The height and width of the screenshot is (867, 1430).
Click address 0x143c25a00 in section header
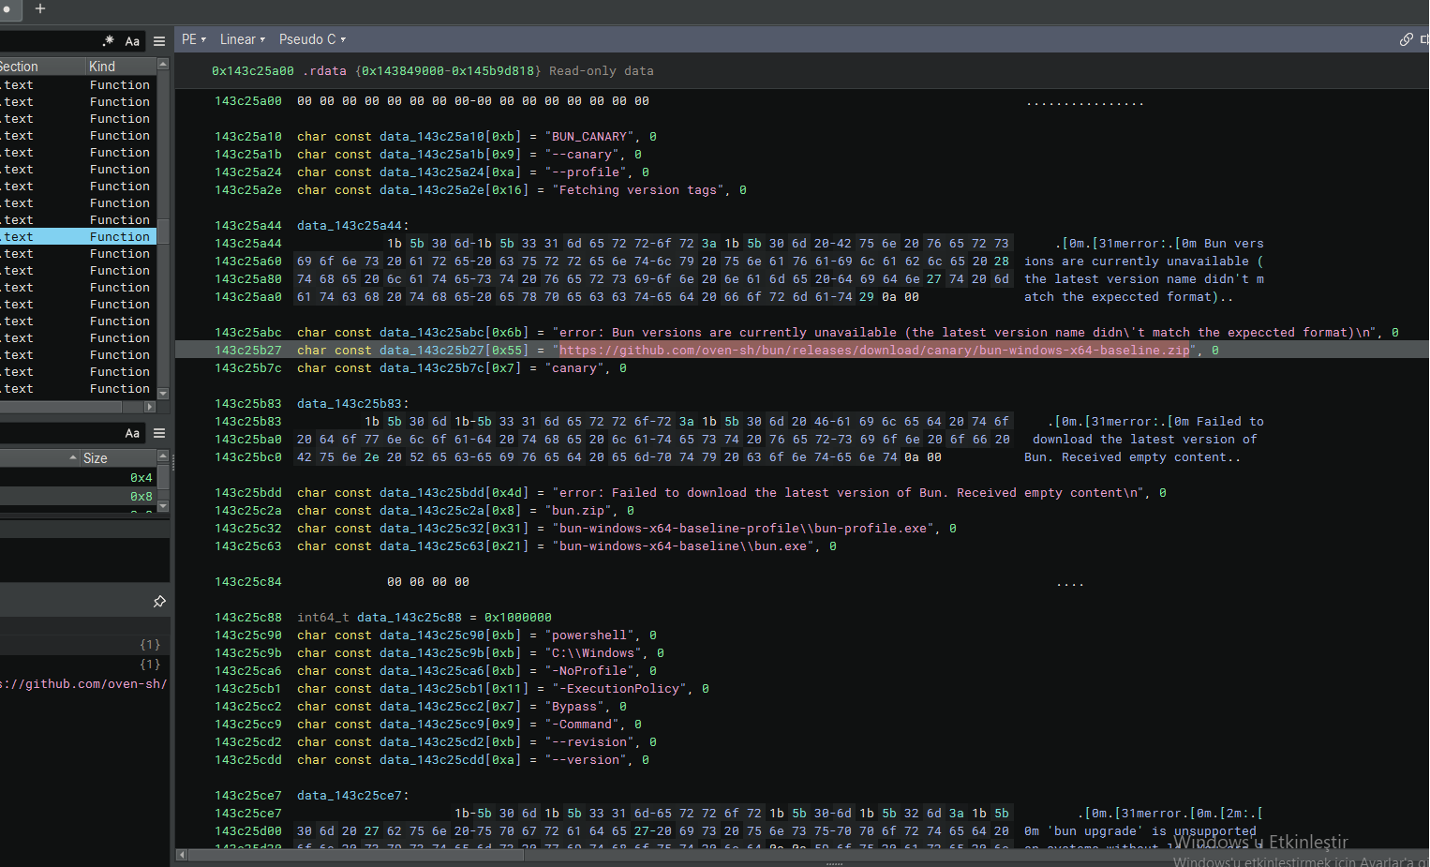pyautogui.click(x=253, y=71)
